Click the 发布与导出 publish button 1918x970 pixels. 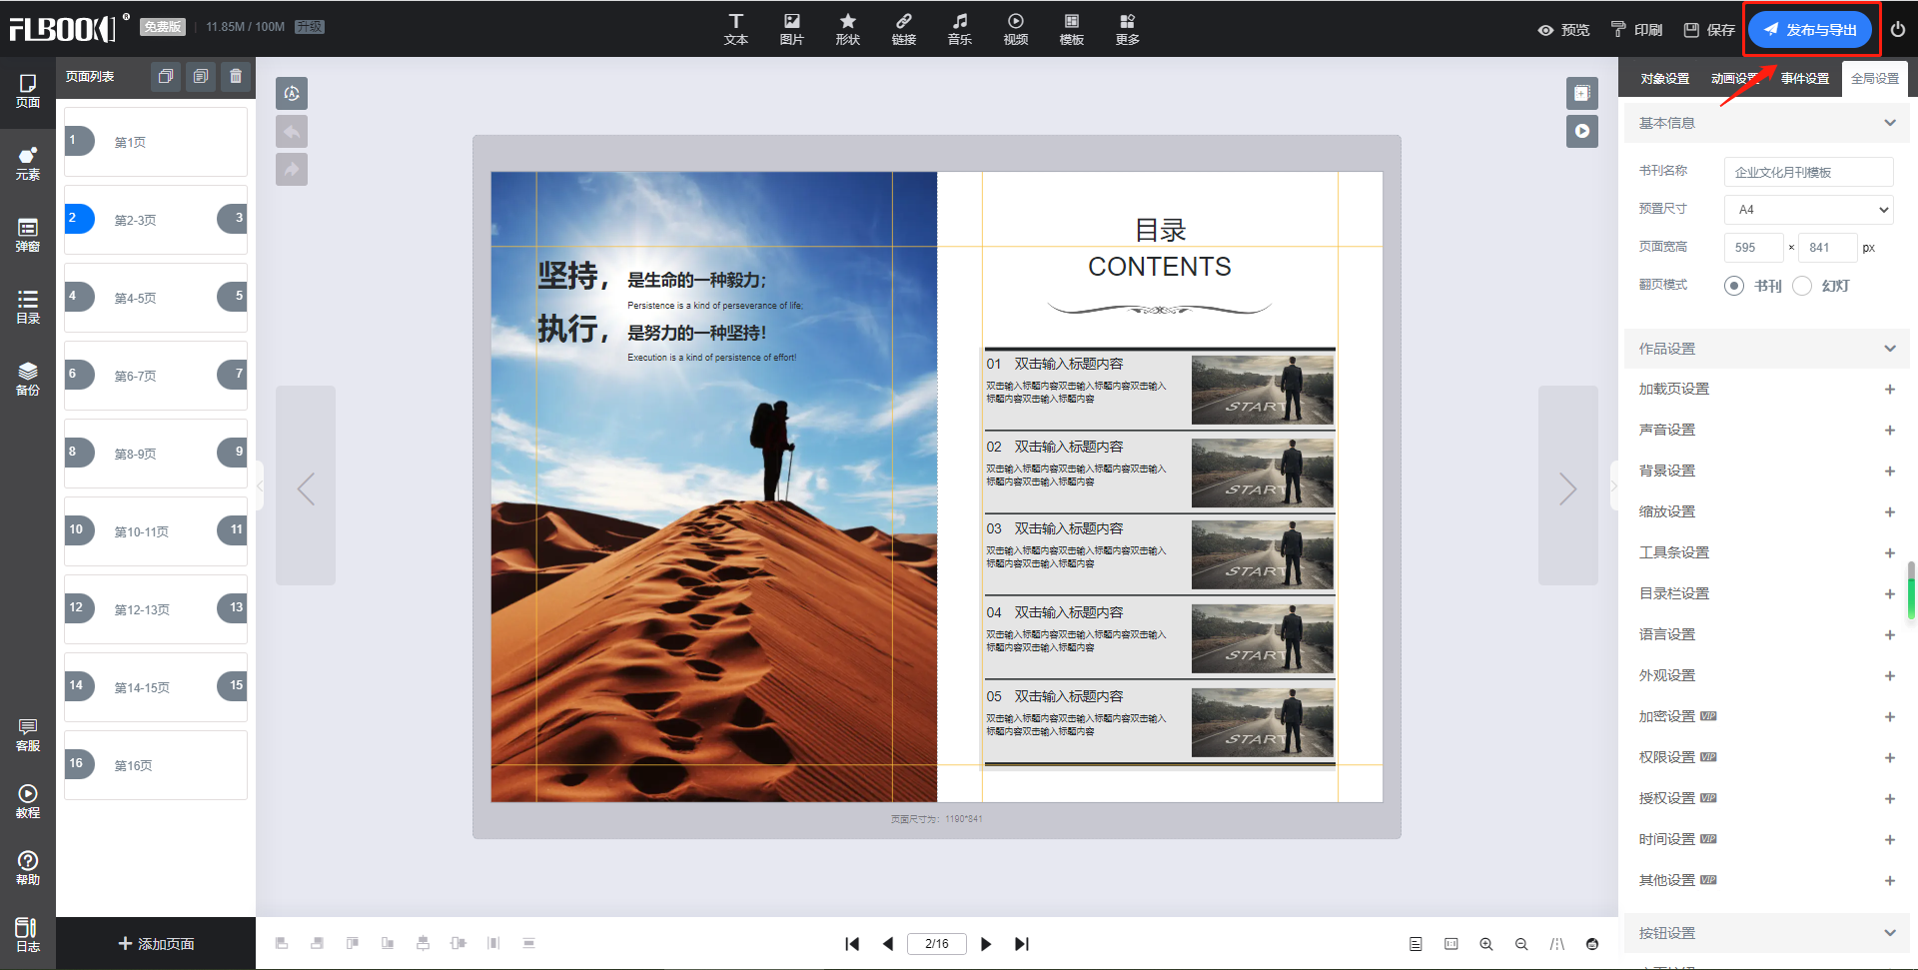(1810, 30)
